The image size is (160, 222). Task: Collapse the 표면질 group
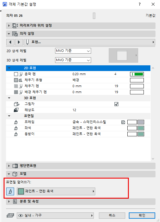pyautogui.click(x=9, y=116)
